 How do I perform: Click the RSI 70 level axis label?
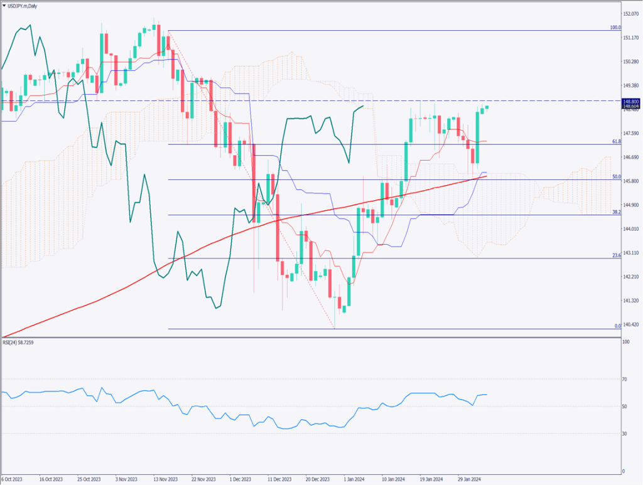625,380
